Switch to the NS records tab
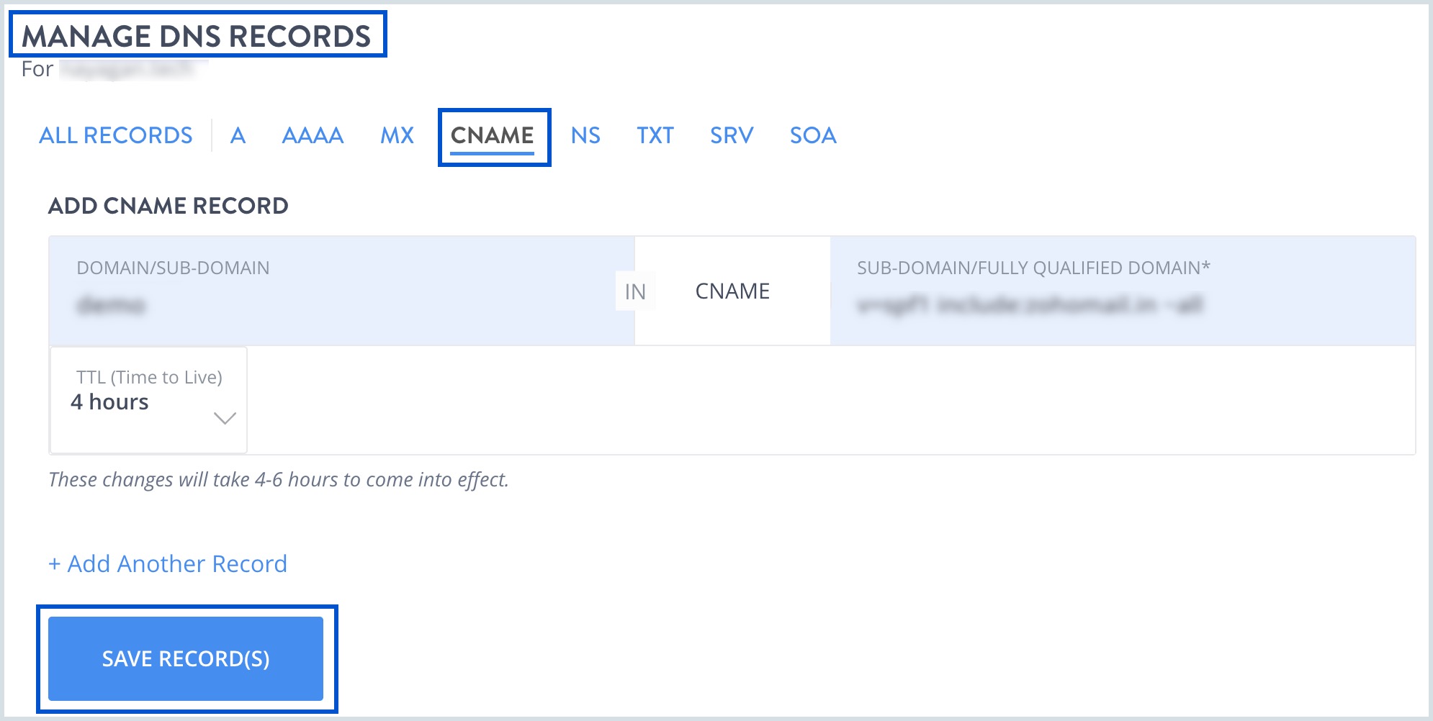1433x721 pixels. [585, 135]
